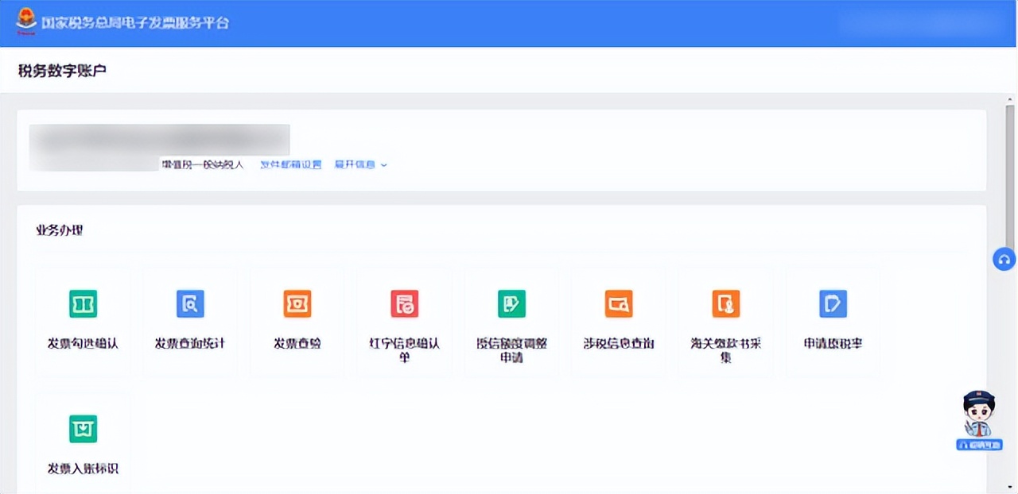Collapse the 展开信息 chevron arrow
This screenshot has height=494, width=1018.
pos(383,165)
